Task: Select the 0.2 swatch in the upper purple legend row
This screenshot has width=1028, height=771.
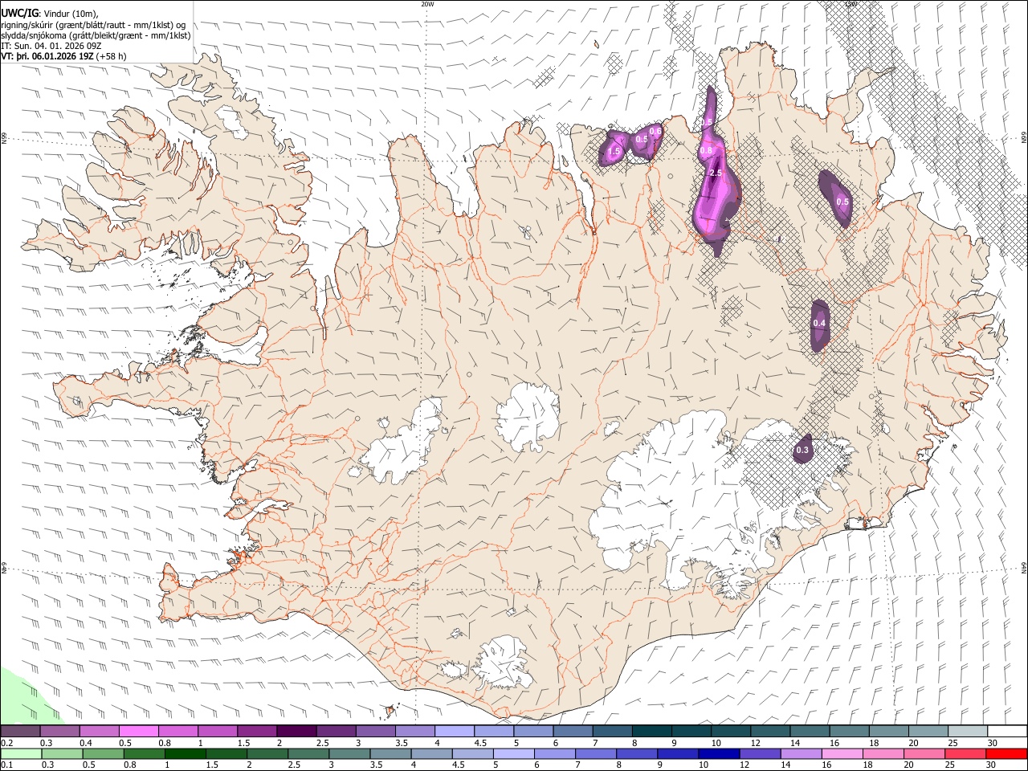Action: [x=20, y=731]
